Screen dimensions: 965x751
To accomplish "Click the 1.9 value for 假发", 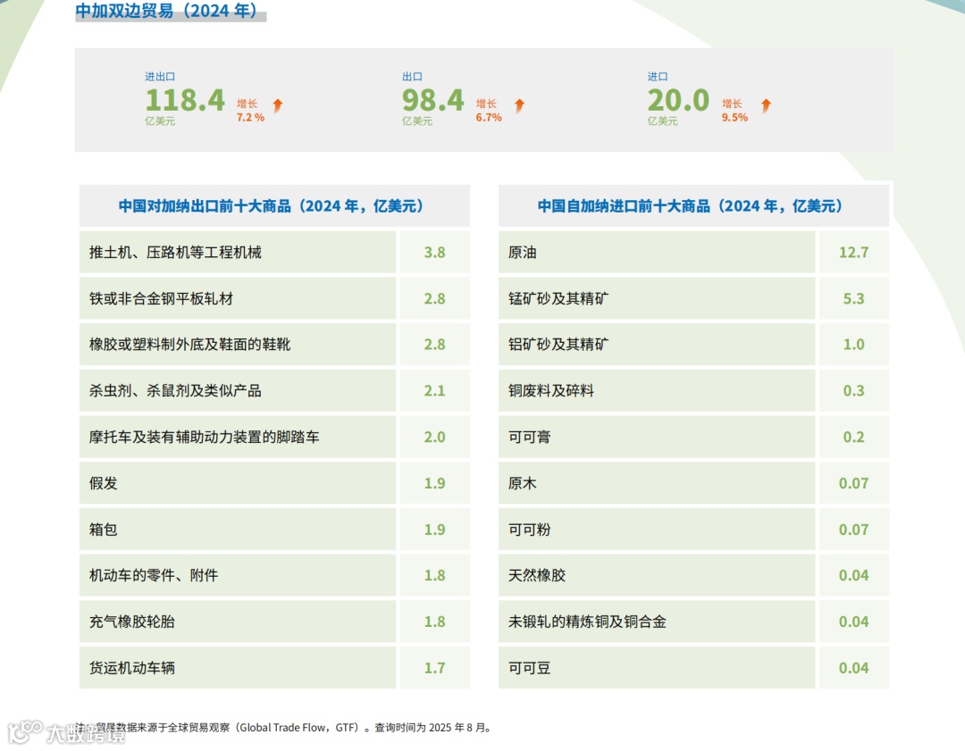I will tap(434, 483).
